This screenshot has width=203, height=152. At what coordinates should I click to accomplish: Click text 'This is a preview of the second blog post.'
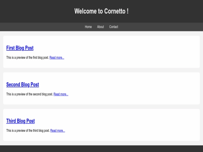[x=30, y=94]
